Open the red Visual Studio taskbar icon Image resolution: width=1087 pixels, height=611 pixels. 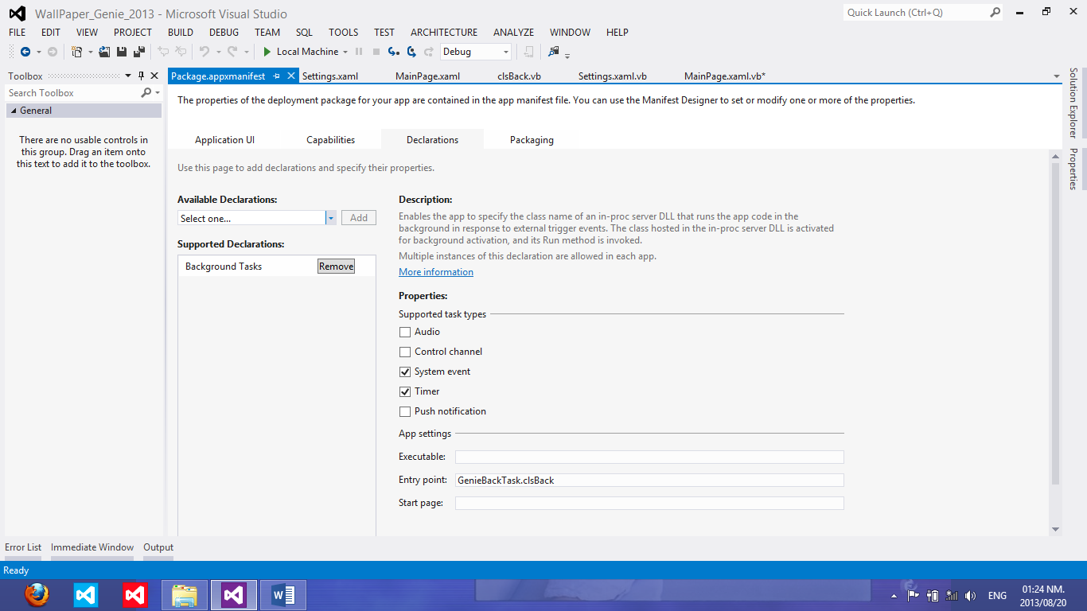[x=135, y=595]
